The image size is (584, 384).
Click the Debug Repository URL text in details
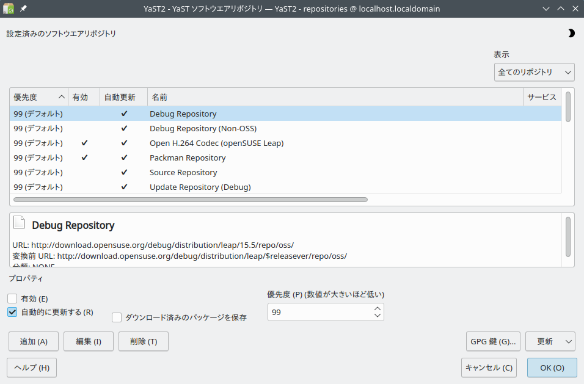click(x=153, y=245)
